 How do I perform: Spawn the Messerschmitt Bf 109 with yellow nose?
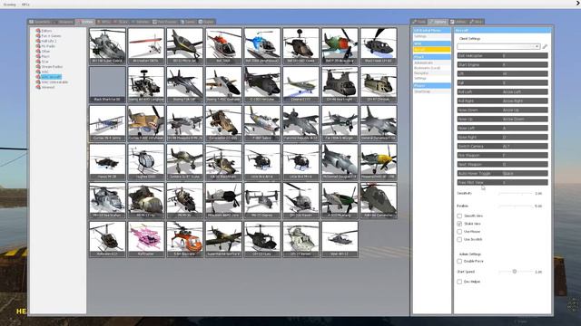pyautogui.click(x=379, y=162)
